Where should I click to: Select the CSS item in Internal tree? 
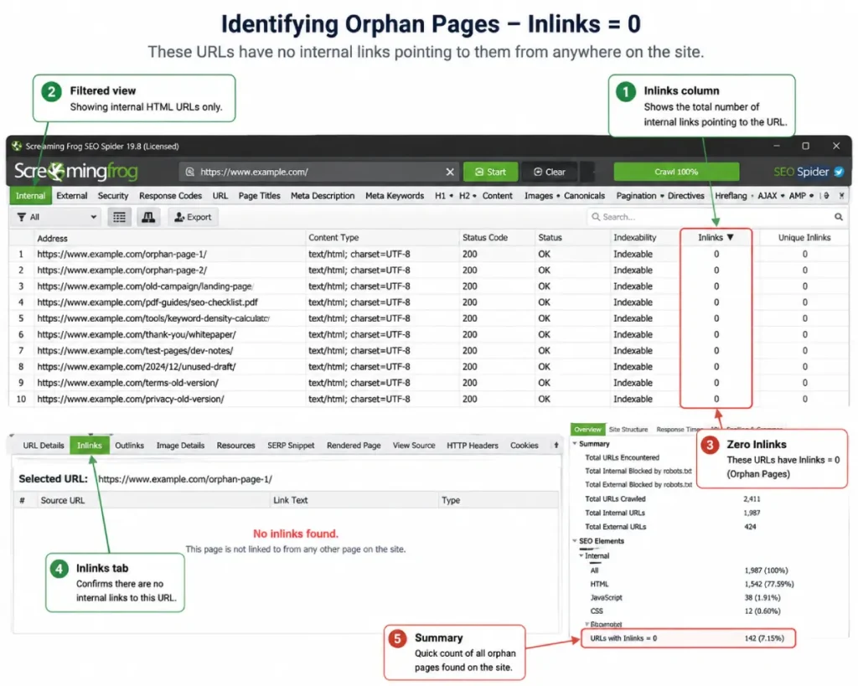(597, 611)
